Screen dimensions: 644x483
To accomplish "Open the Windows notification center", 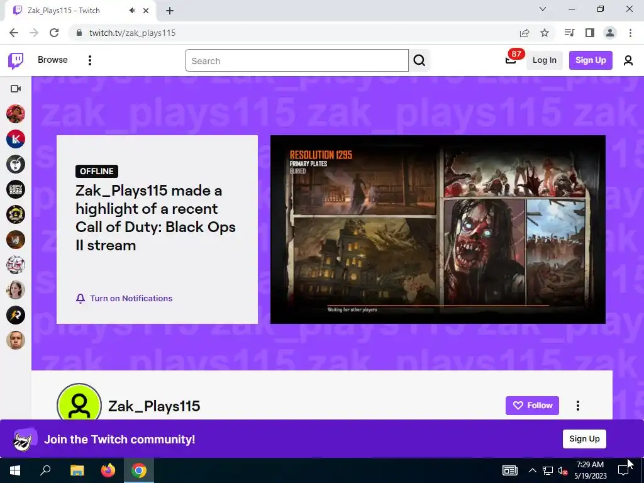I will tap(623, 470).
